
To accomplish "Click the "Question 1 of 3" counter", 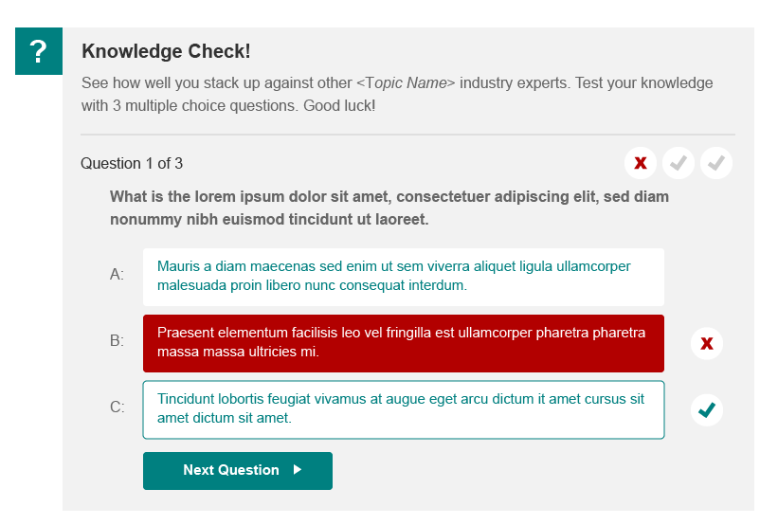I will point(132,164).
